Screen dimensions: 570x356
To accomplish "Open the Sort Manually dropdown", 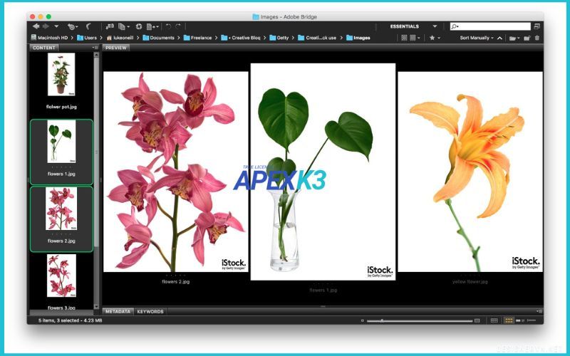I will [477, 38].
